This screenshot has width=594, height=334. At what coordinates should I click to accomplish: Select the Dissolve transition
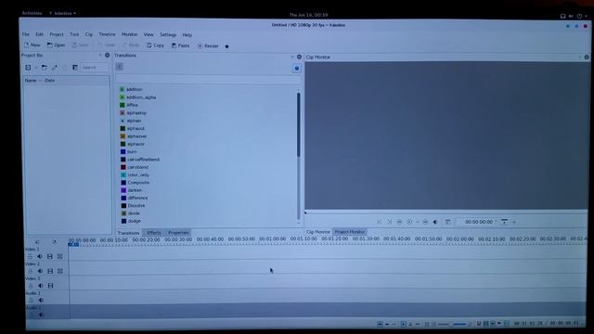(133, 206)
